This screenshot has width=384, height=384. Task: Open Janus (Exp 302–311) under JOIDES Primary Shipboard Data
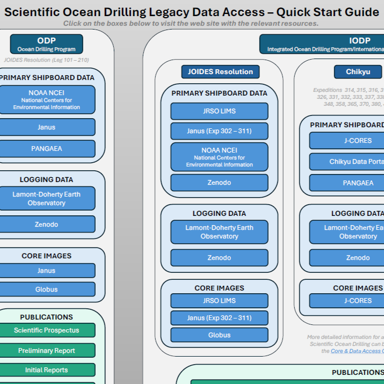[x=220, y=131]
